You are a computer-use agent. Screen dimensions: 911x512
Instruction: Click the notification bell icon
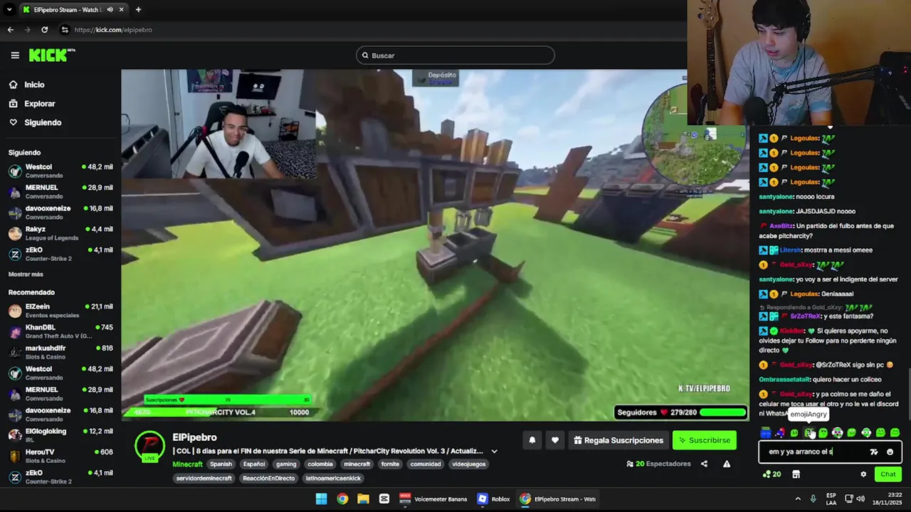point(532,440)
